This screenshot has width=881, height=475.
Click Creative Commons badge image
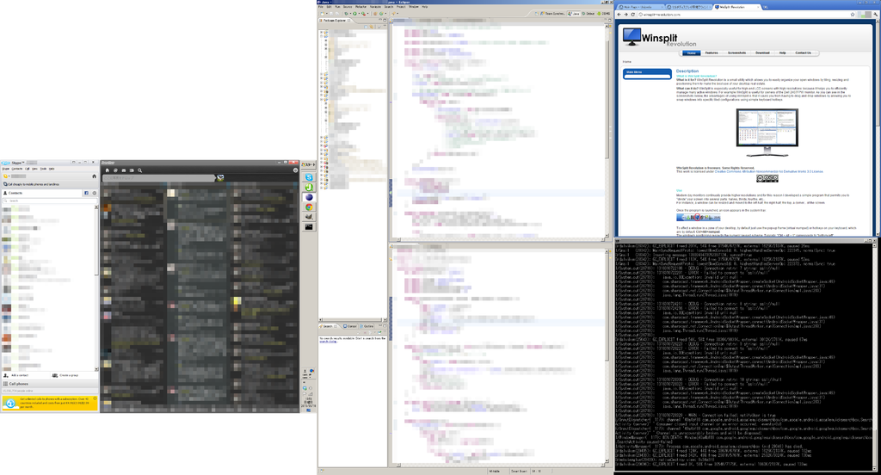click(x=767, y=178)
